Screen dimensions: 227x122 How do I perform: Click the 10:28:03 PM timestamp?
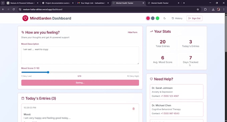[30, 108]
